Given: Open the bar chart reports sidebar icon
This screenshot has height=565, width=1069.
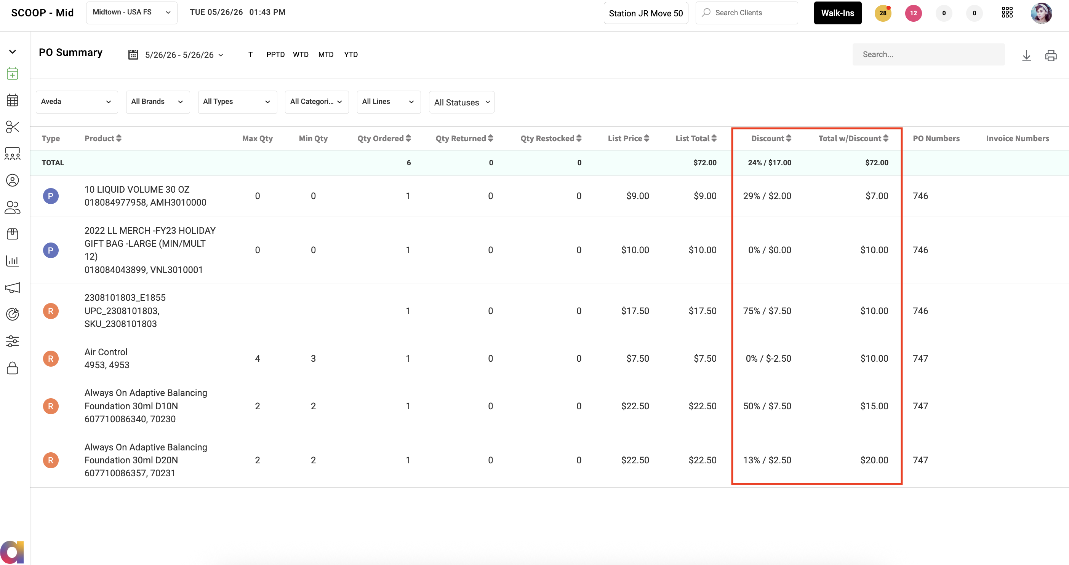Looking at the screenshot, I should point(13,261).
